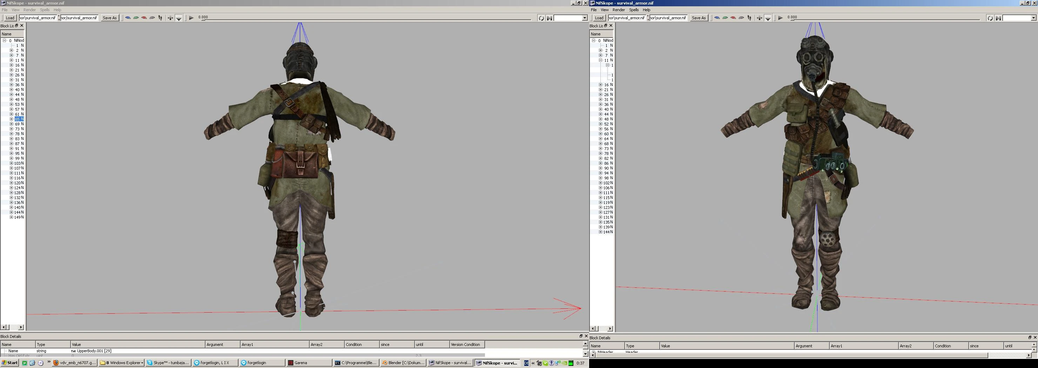Click the Value column header in left Block Details

[x=138, y=345]
